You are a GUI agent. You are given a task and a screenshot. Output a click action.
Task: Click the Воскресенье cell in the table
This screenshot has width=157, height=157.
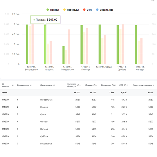coord(46,144)
